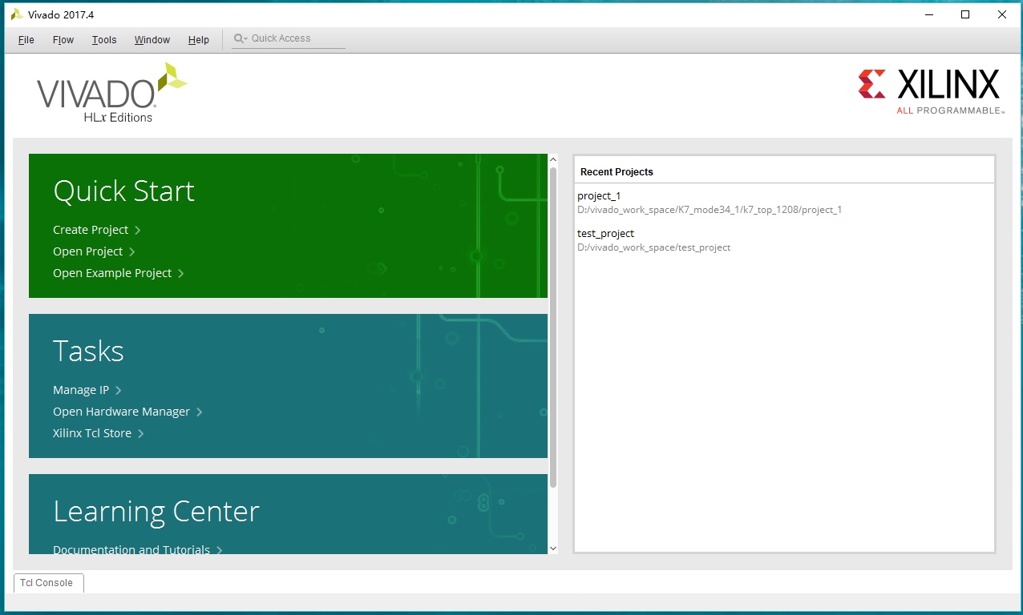Click the chevron next to Manage IP
The image size is (1023, 615).
click(119, 391)
